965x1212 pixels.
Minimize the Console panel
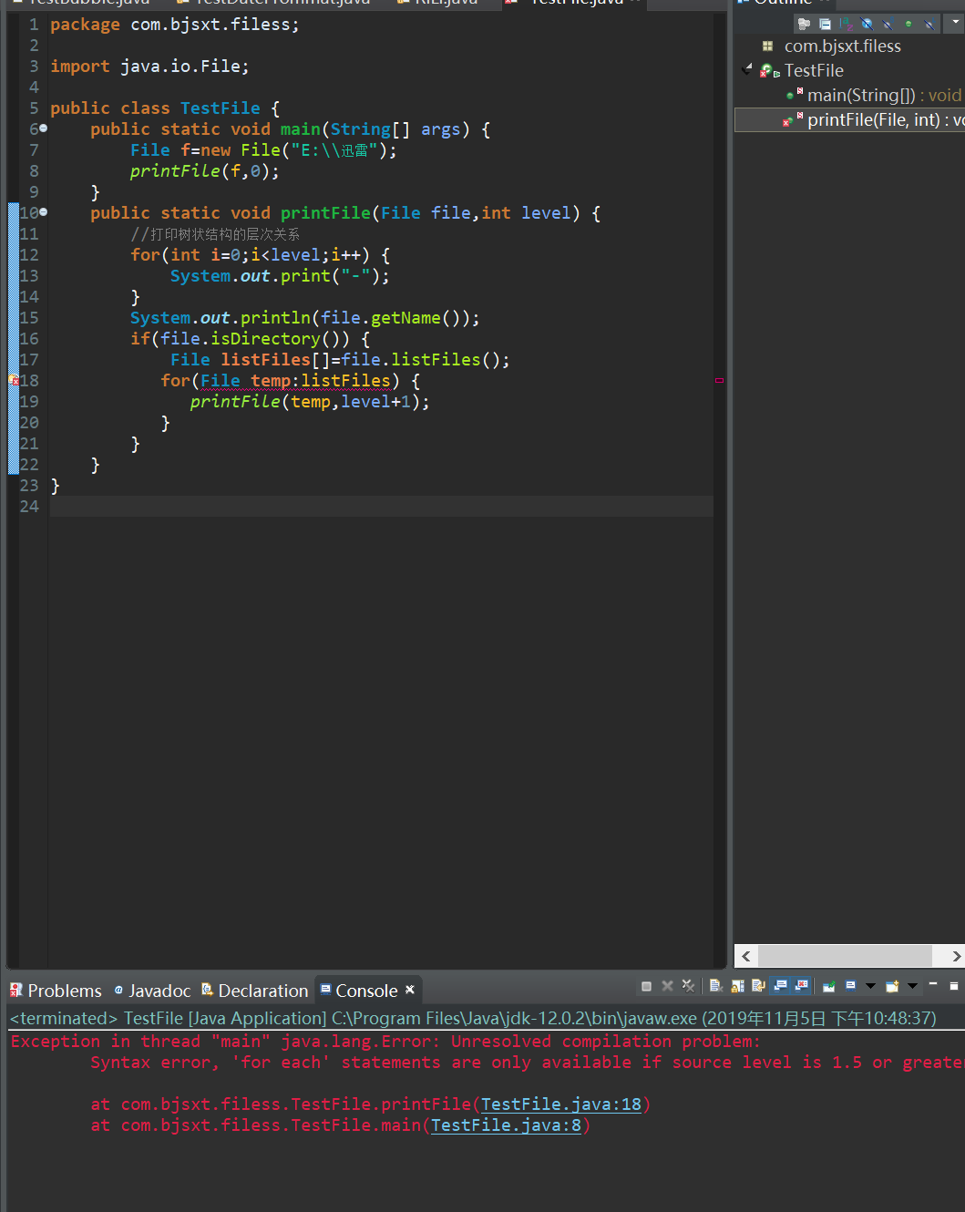(x=933, y=985)
